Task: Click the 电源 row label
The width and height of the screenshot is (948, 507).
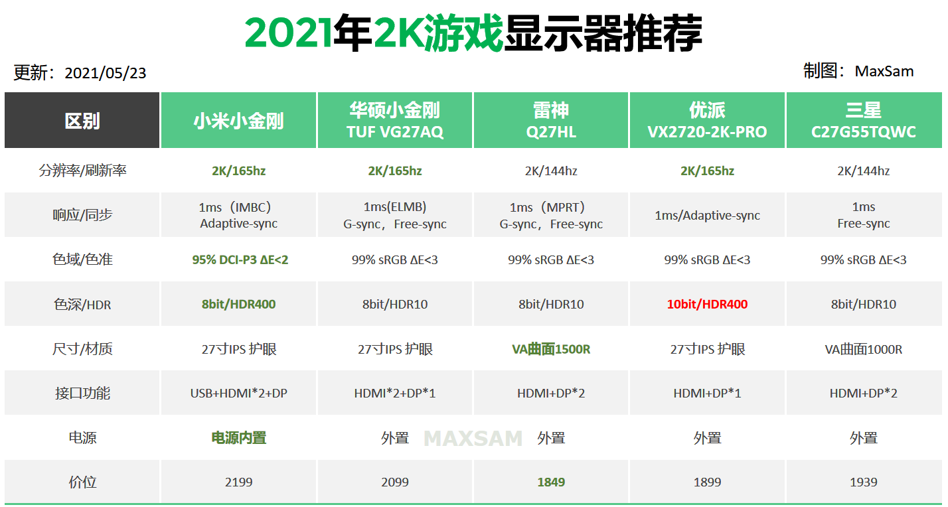Action: (82, 437)
